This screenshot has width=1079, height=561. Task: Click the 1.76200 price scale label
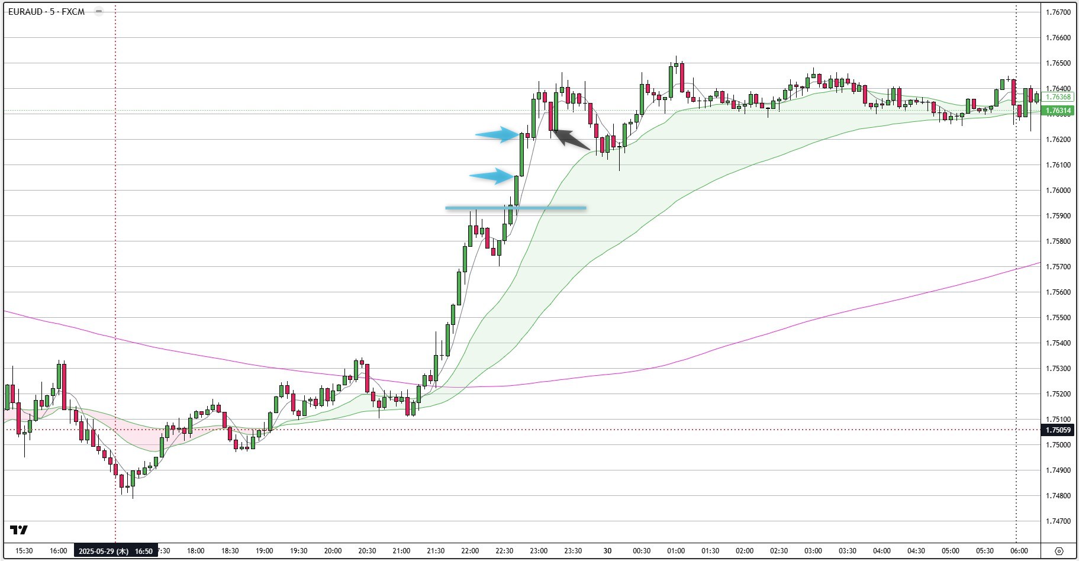[1058, 140]
